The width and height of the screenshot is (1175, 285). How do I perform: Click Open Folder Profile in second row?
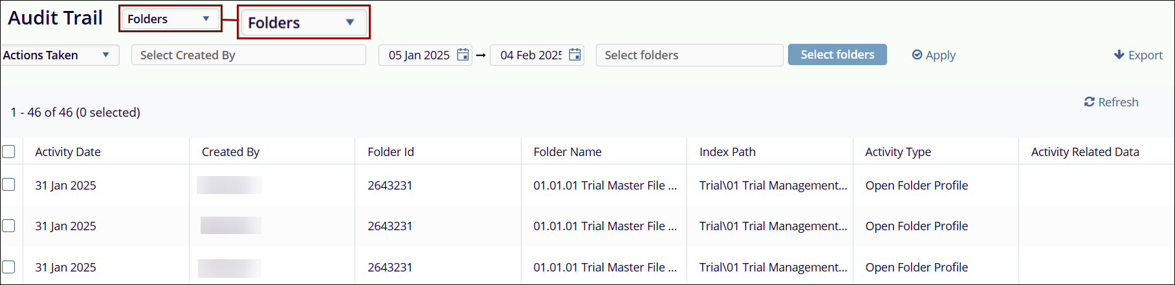pos(916,226)
